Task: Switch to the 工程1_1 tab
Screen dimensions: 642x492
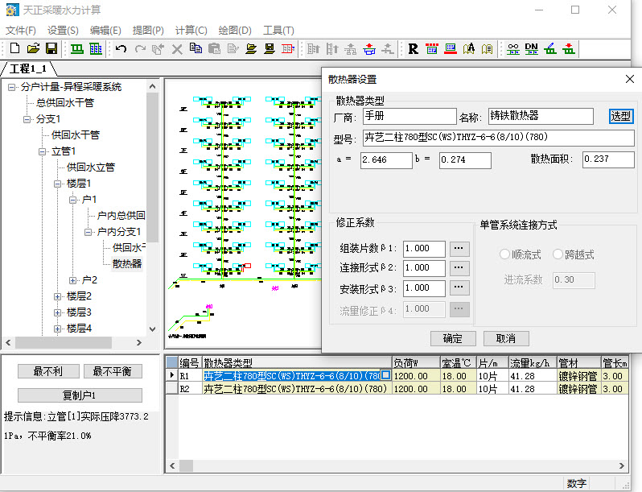Action: click(x=28, y=68)
